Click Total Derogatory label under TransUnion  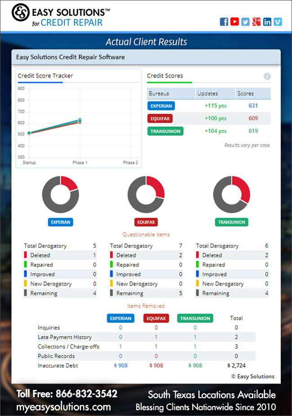[217, 246]
